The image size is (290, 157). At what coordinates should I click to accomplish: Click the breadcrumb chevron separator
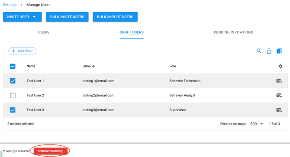22,5
